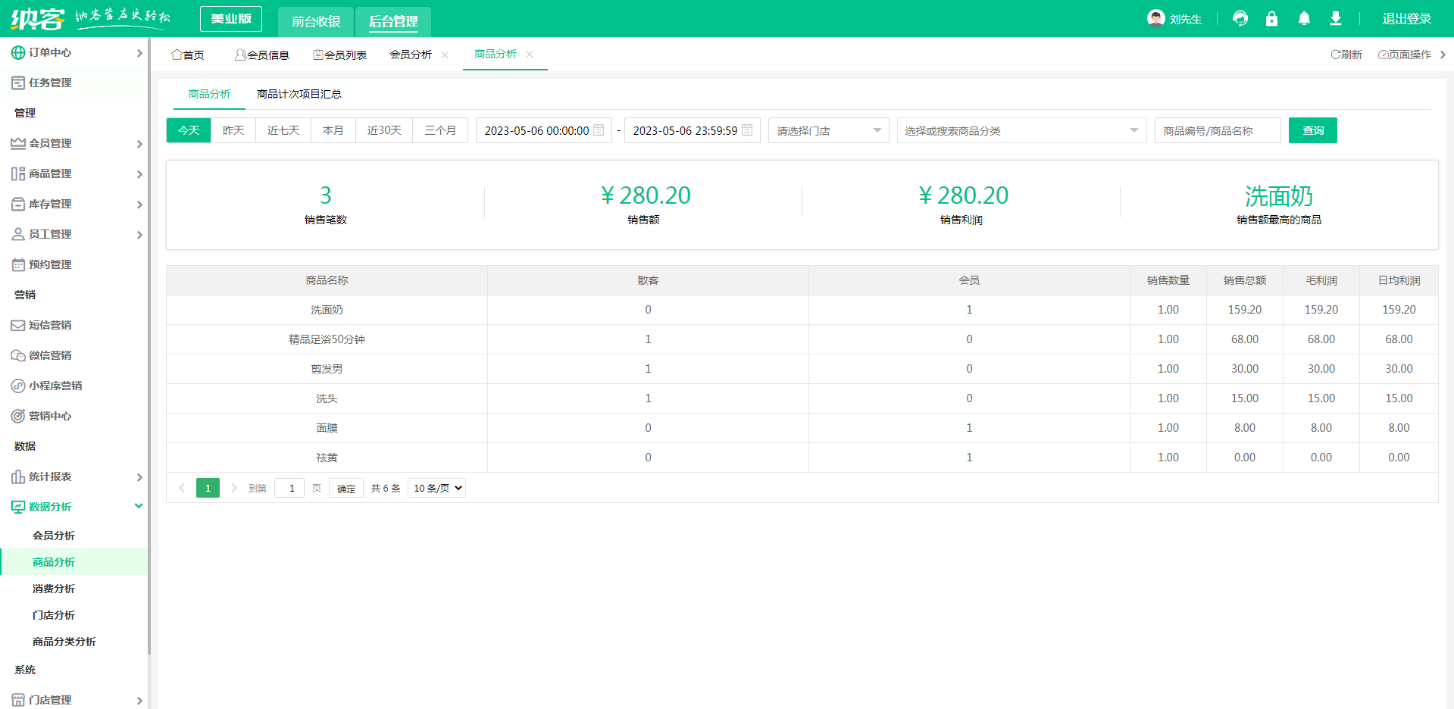Switch to the 前台收银 top tab
Viewport: 1454px width, 709px height.
click(316, 21)
